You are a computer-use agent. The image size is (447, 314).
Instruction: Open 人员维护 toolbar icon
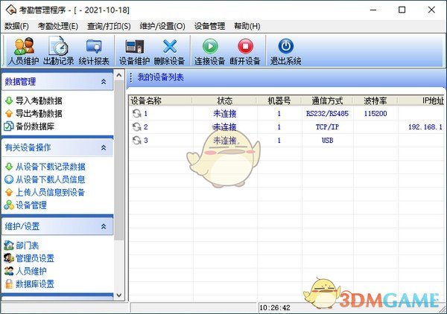pos(24,46)
